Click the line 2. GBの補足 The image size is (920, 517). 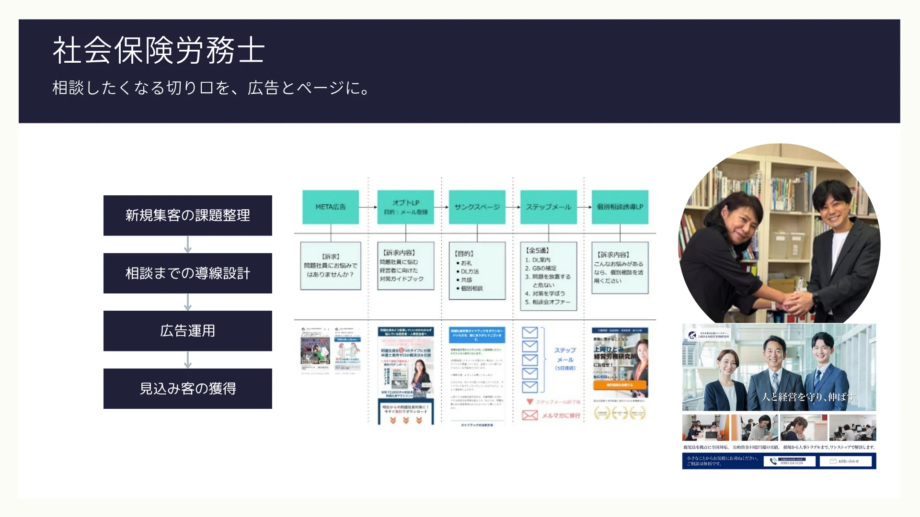pos(540,269)
